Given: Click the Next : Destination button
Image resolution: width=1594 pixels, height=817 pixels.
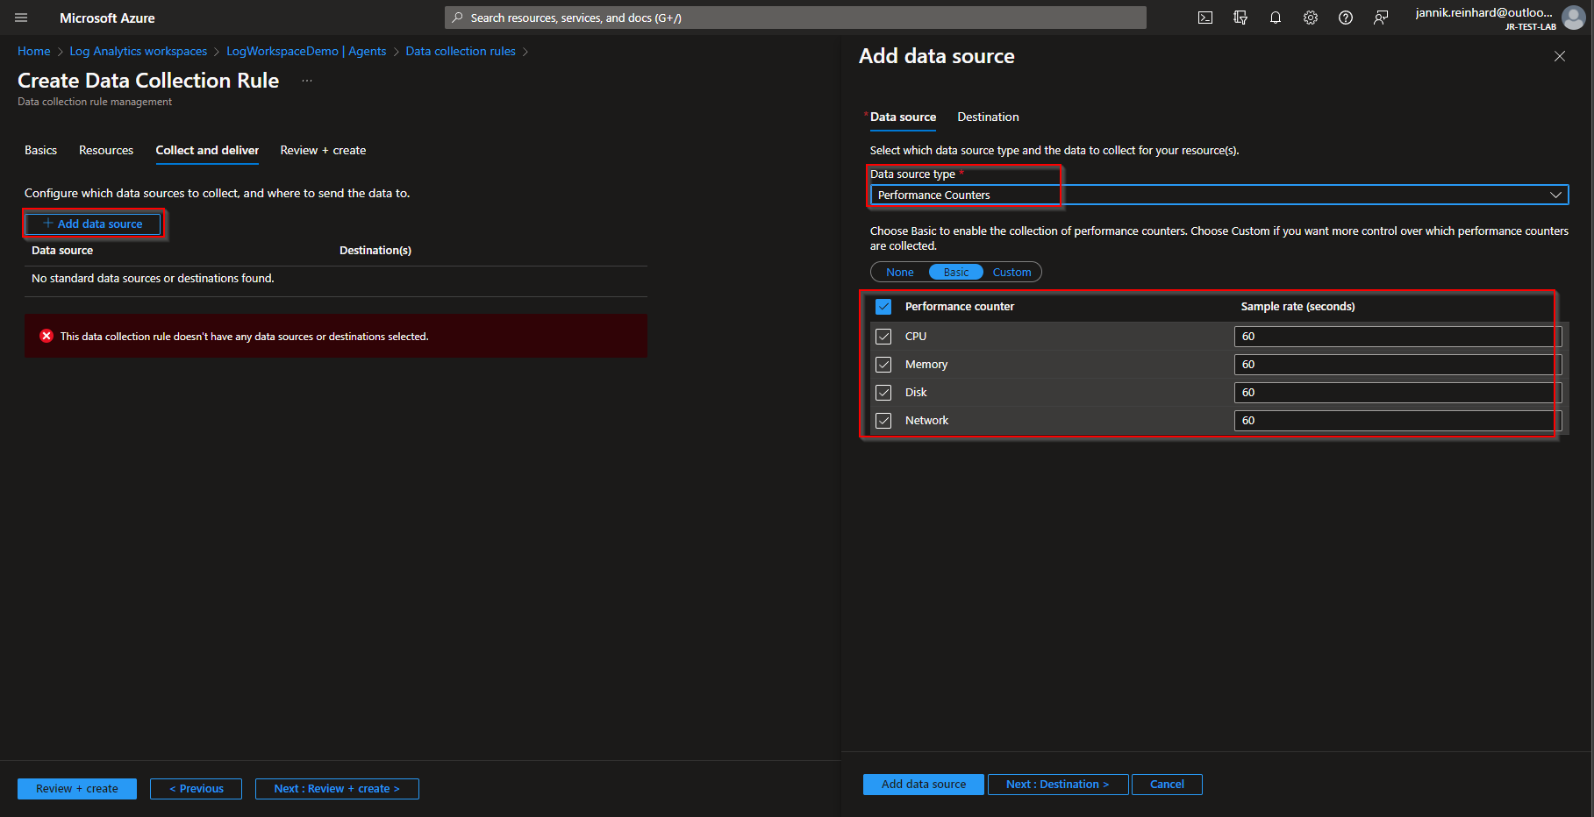Looking at the screenshot, I should coord(1057,785).
